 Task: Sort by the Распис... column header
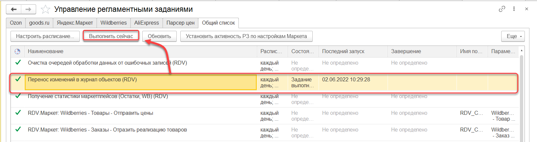click(272, 51)
